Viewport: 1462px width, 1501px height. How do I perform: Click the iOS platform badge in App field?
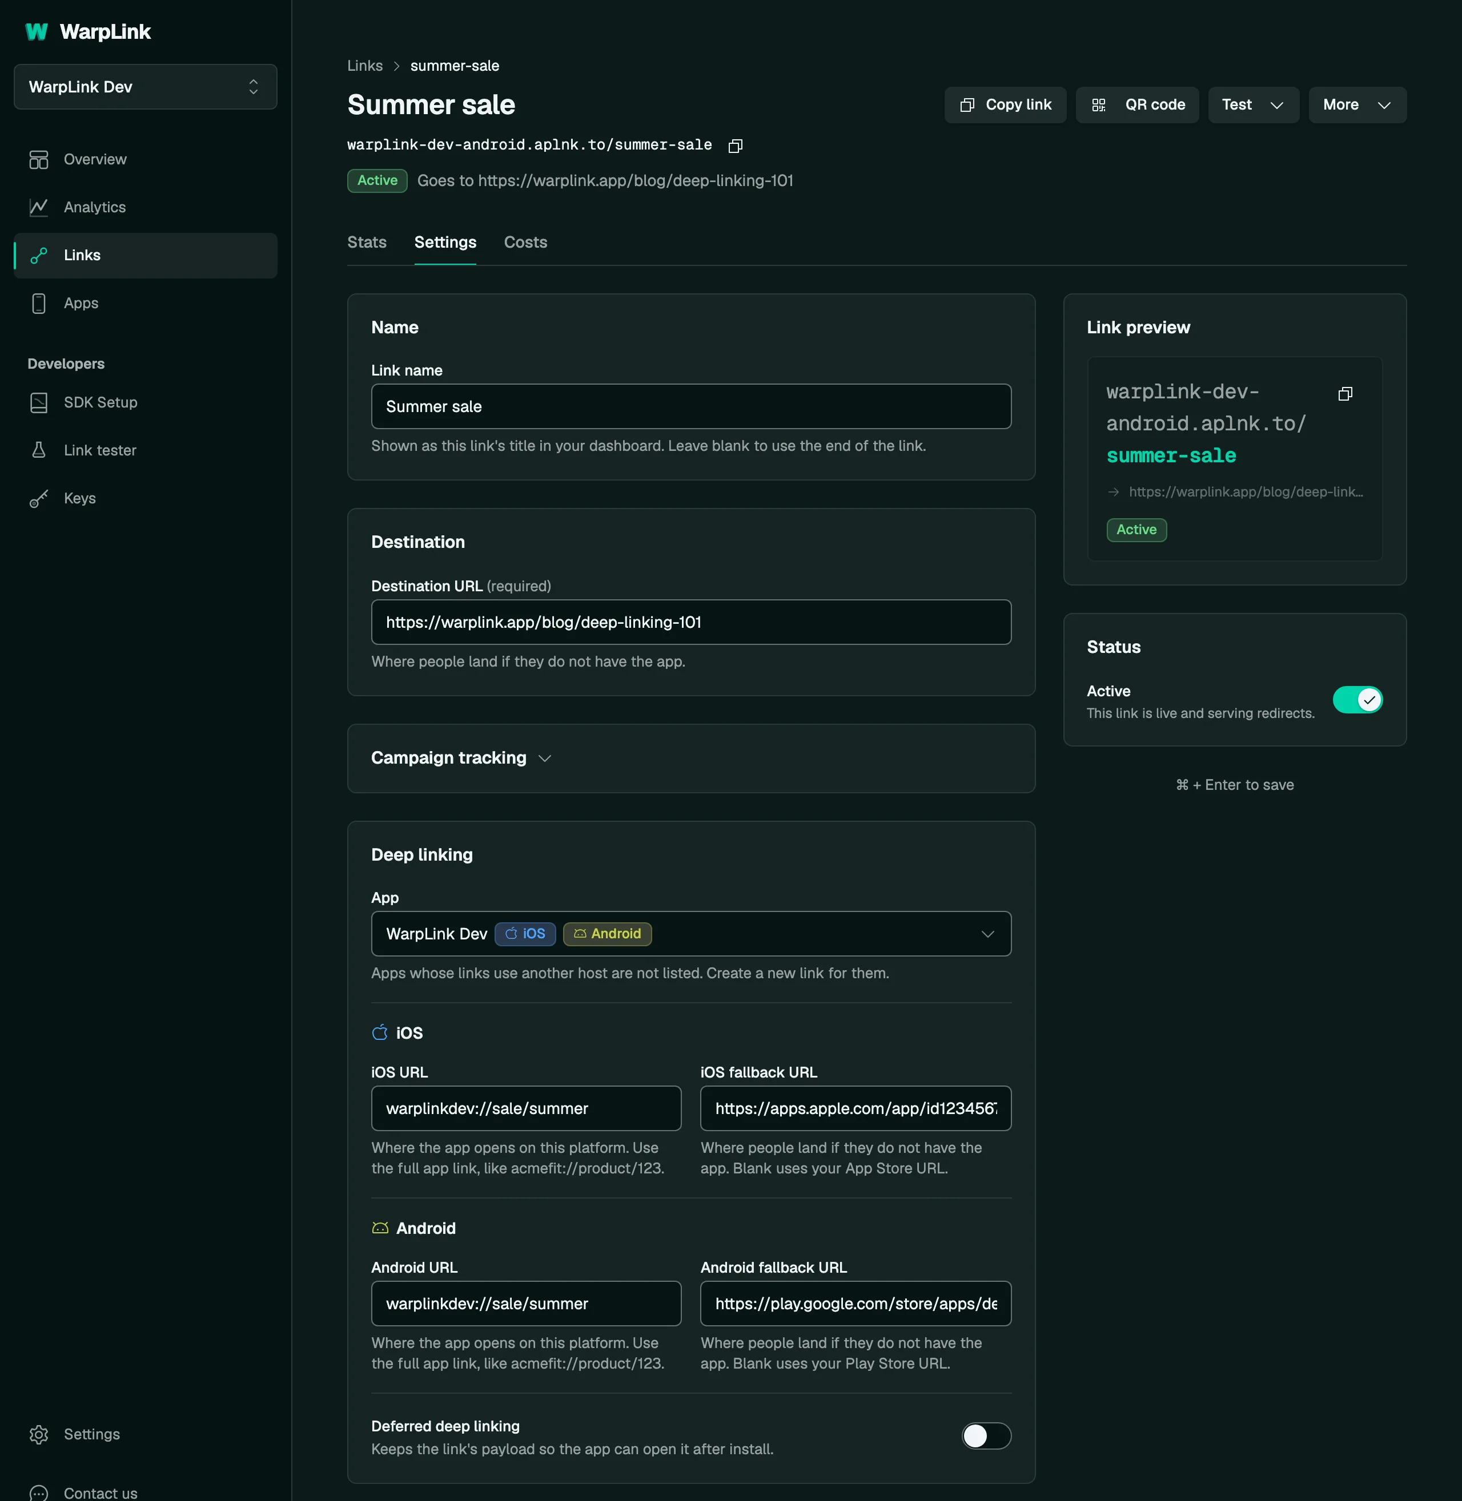[x=525, y=934]
